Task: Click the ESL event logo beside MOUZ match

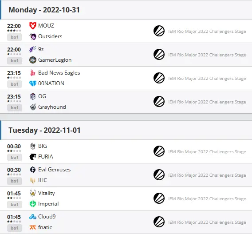Action: click(159, 31)
